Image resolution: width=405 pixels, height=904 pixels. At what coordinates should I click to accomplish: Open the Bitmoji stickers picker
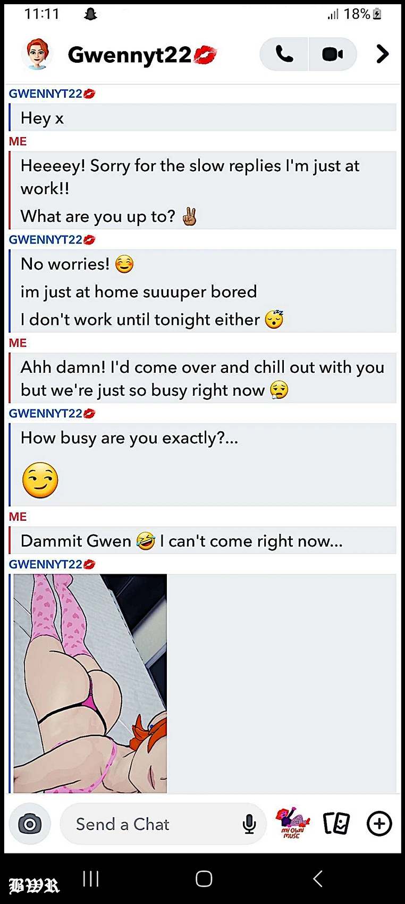tap(292, 823)
